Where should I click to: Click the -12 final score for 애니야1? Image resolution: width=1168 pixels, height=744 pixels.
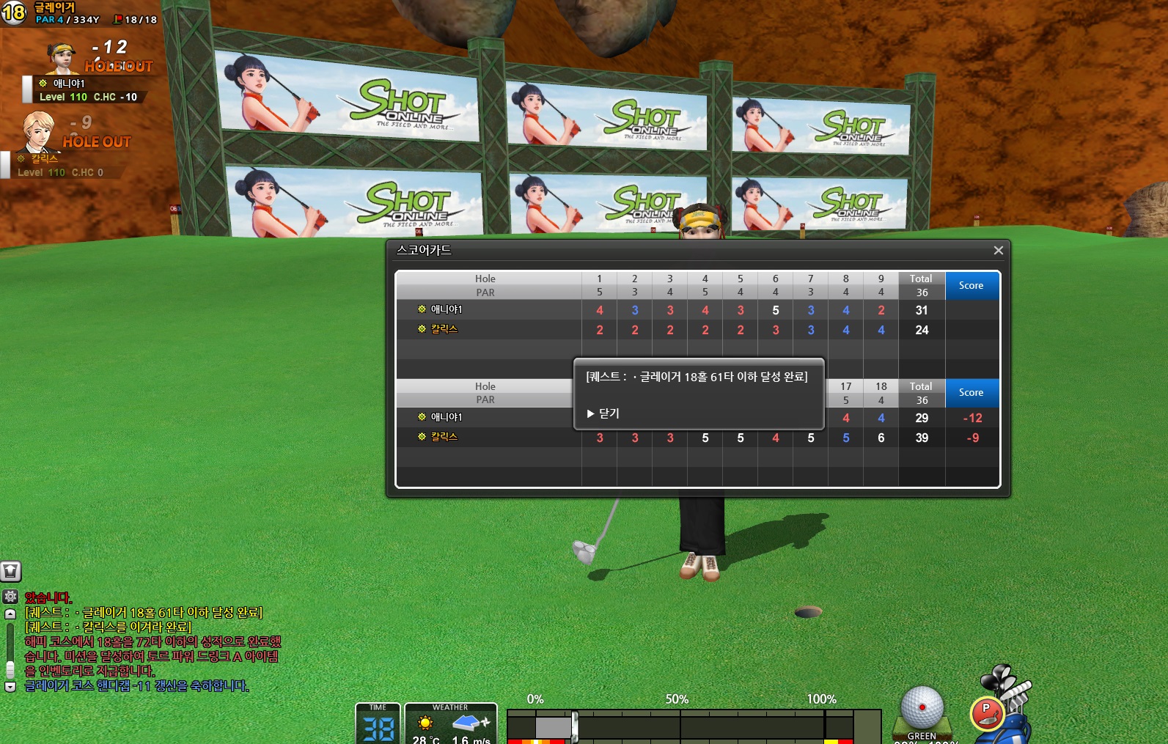(x=972, y=418)
